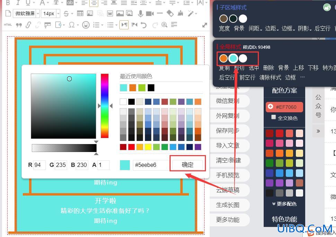
Task: Click the alpha transparency gradient slider
Action: point(64,148)
